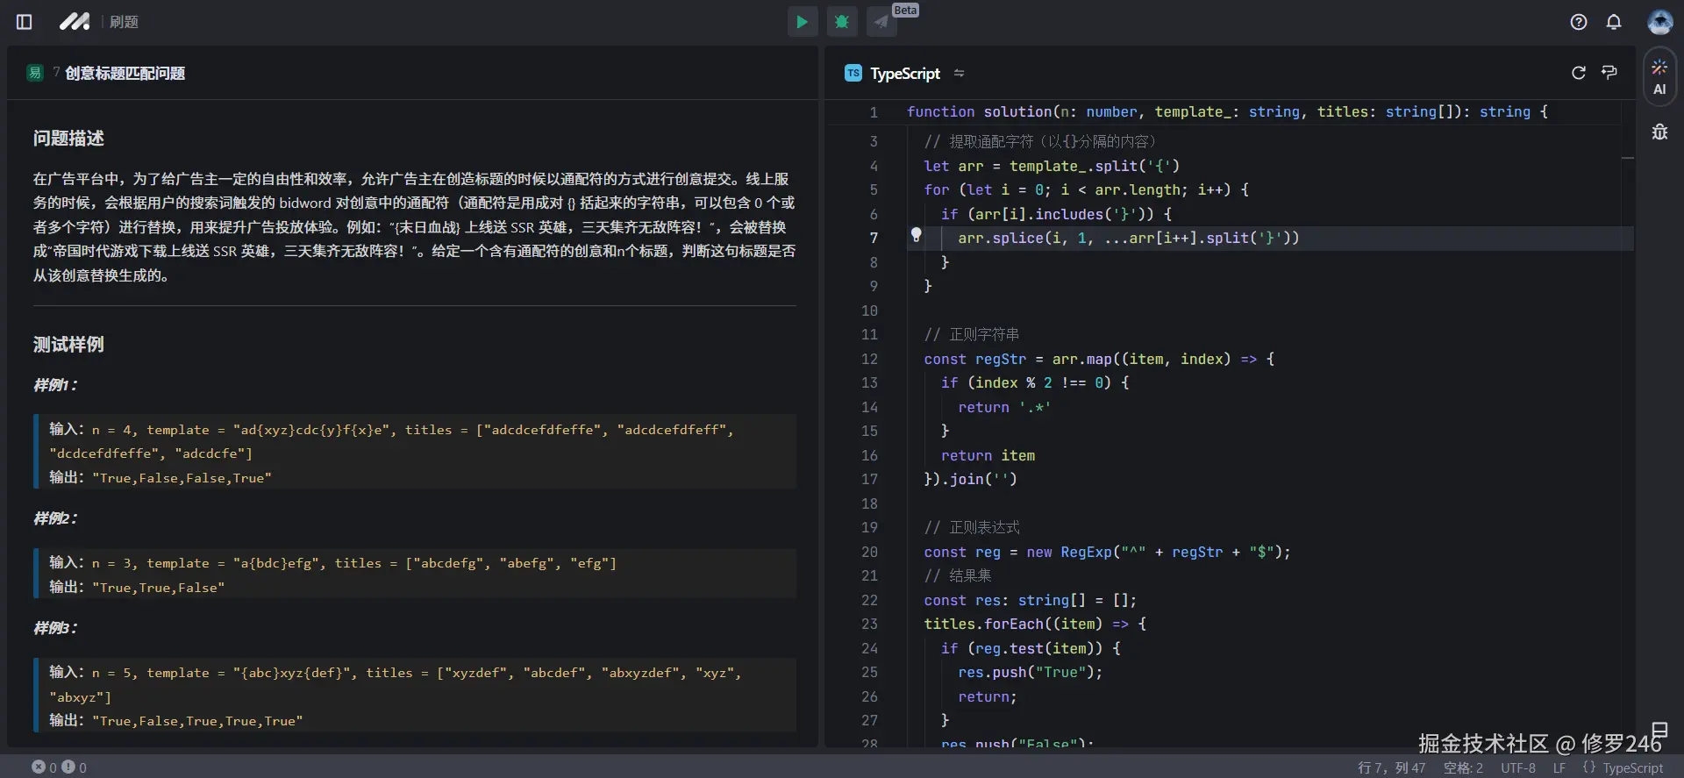The height and width of the screenshot is (778, 1684).
Task: Run the code with the green play button
Action: [802, 22]
